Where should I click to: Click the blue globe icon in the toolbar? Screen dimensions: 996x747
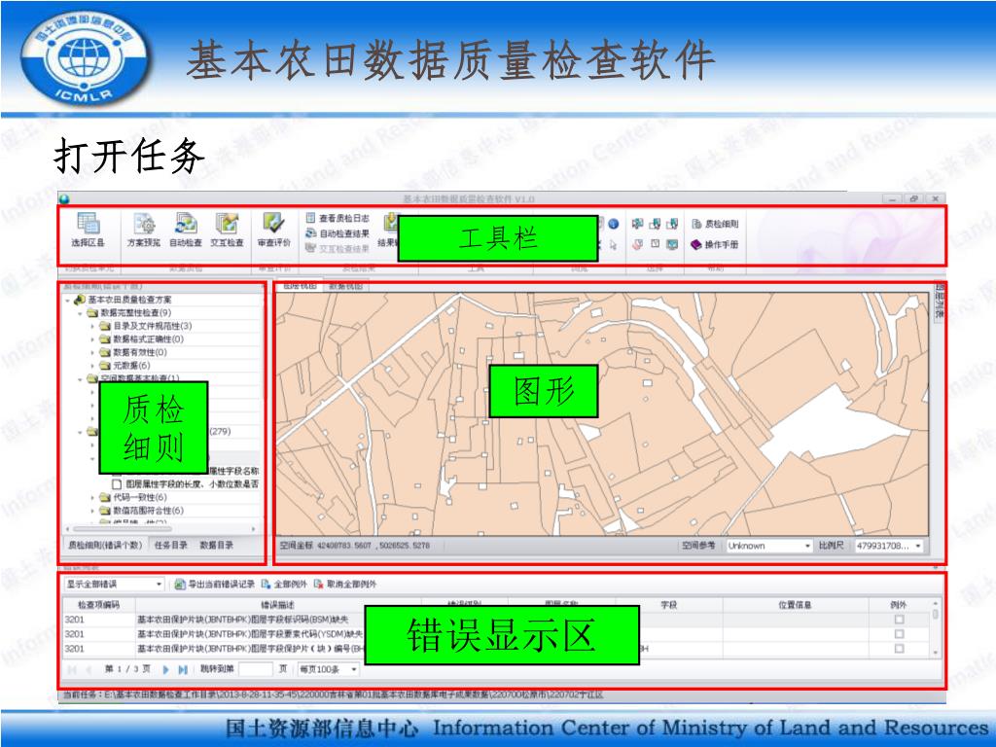614,224
